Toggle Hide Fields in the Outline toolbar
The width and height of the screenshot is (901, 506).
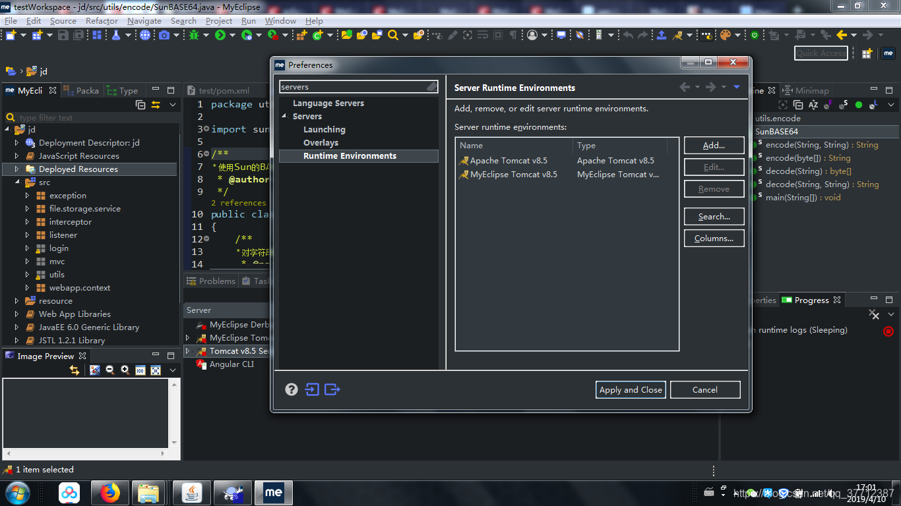(x=828, y=105)
